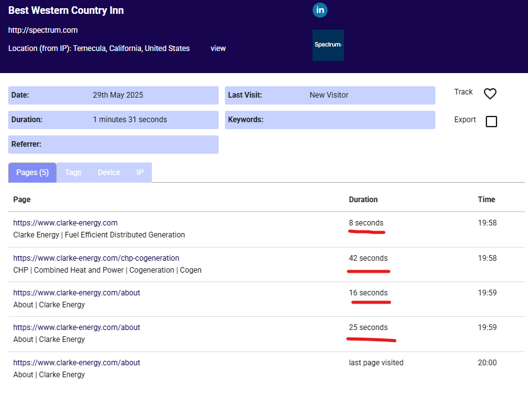The image size is (528, 393).
Task: Click the Time column header
Action: pos(486,200)
